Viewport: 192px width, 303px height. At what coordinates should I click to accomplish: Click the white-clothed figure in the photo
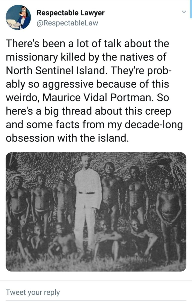coord(87,197)
